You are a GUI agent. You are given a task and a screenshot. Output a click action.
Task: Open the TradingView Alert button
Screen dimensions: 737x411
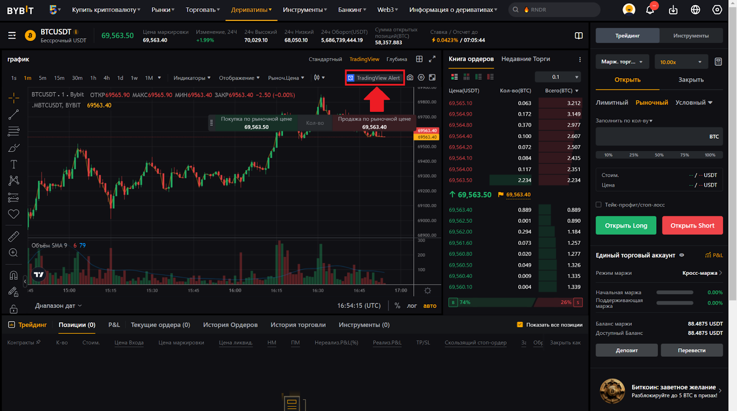(x=374, y=78)
